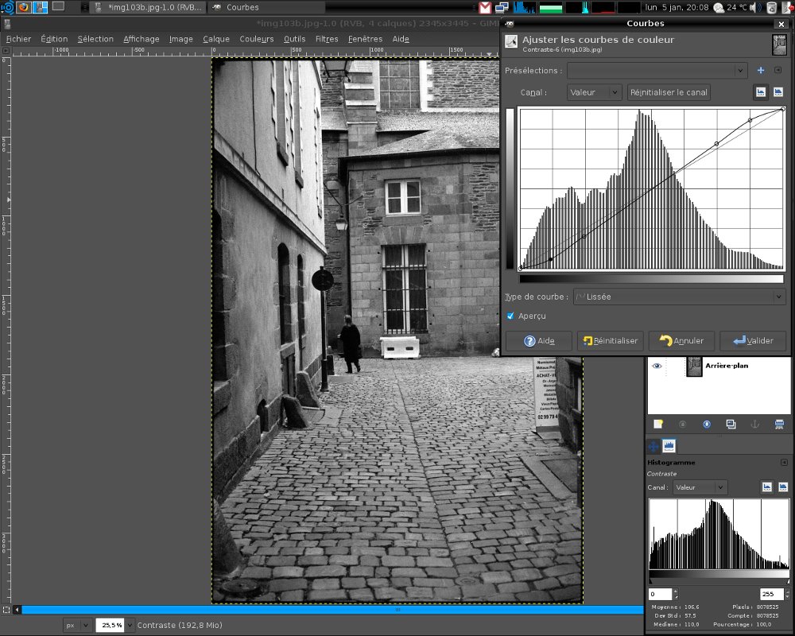
Task: Click Valider to apply the curves
Action: pos(754,341)
